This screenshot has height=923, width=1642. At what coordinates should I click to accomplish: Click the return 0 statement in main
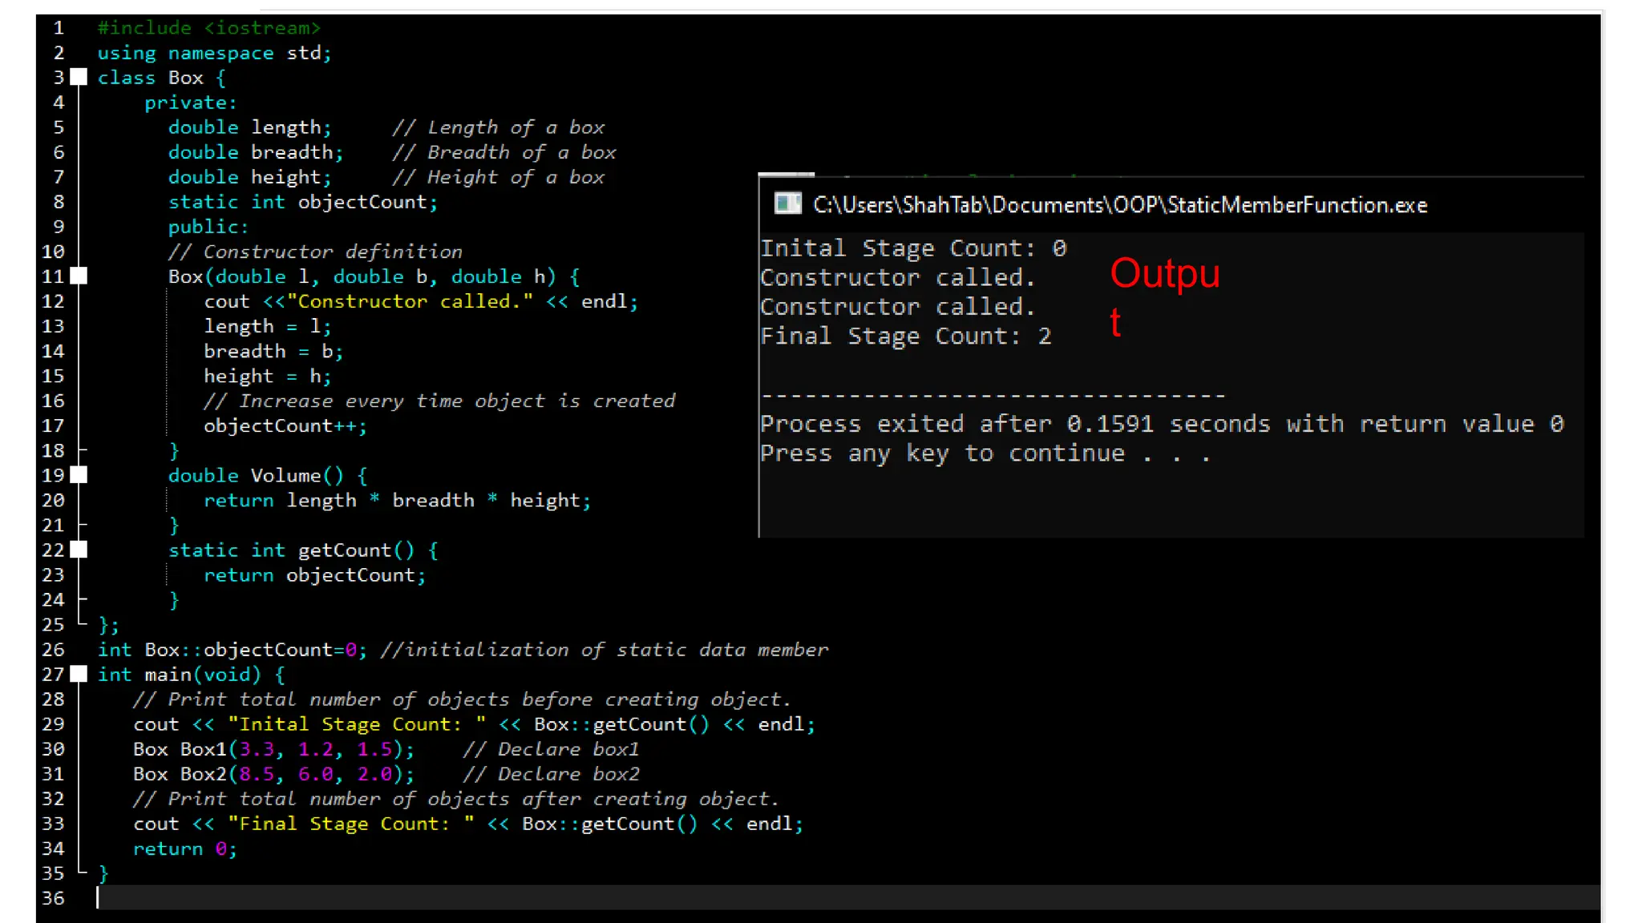pyautogui.click(x=184, y=848)
